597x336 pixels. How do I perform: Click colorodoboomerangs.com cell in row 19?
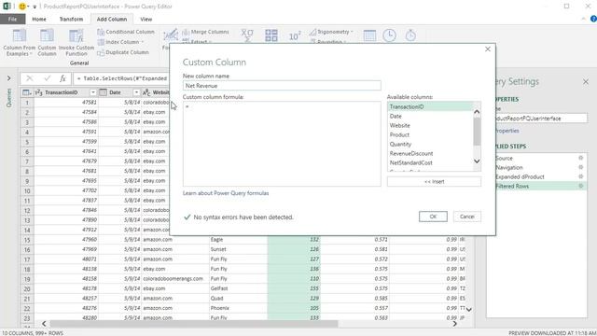click(174, 279)
